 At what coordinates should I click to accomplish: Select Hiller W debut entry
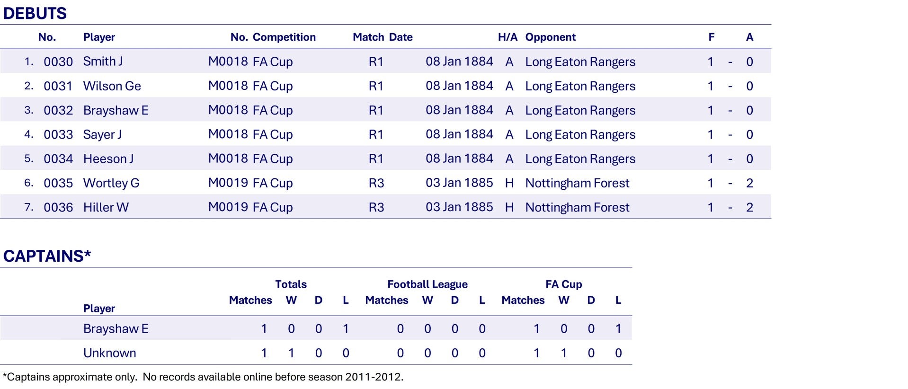click(x=106, y=207)
